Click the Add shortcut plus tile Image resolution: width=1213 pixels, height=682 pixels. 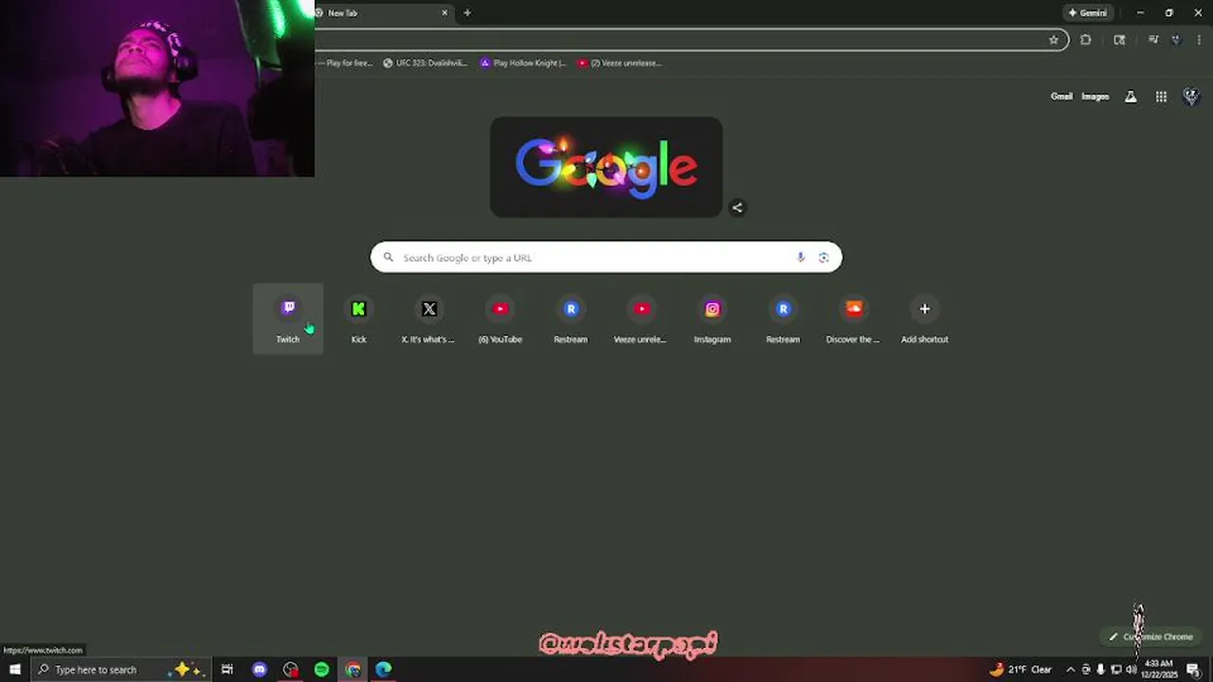pos(924,319)
